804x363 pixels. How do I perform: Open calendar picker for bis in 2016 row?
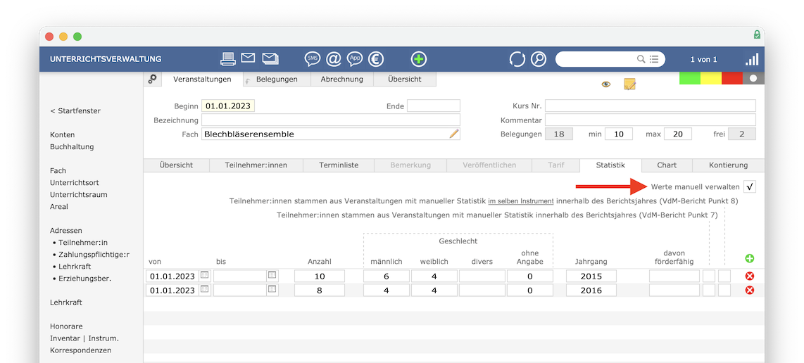272,289
